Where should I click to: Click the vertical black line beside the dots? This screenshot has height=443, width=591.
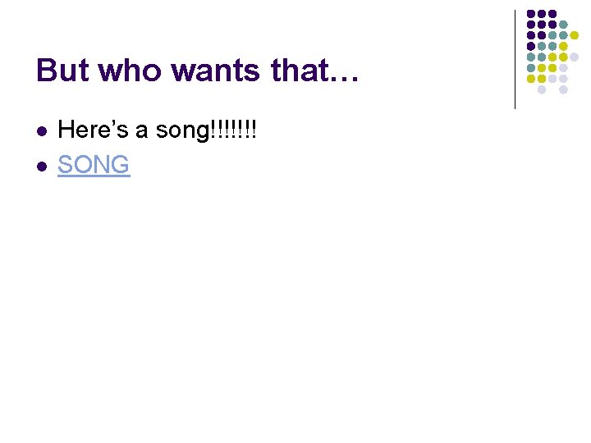(515, 59)
